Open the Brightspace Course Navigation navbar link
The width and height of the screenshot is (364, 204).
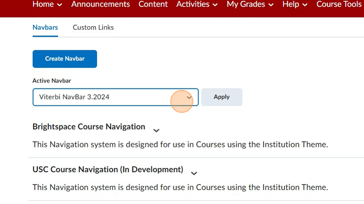(89, 127)
